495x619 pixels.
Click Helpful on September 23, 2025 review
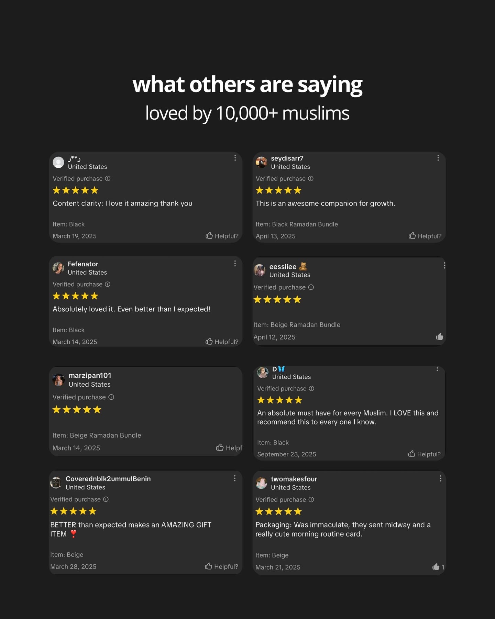pos(424,454)
